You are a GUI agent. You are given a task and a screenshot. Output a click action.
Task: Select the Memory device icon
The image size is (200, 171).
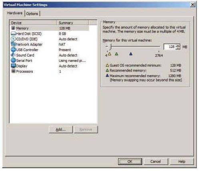[13, 28]
